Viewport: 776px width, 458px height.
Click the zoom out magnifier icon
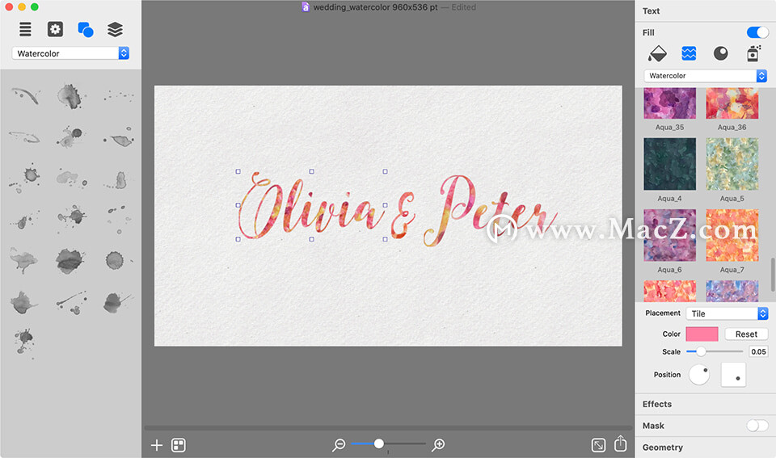(x=339, y=445)
